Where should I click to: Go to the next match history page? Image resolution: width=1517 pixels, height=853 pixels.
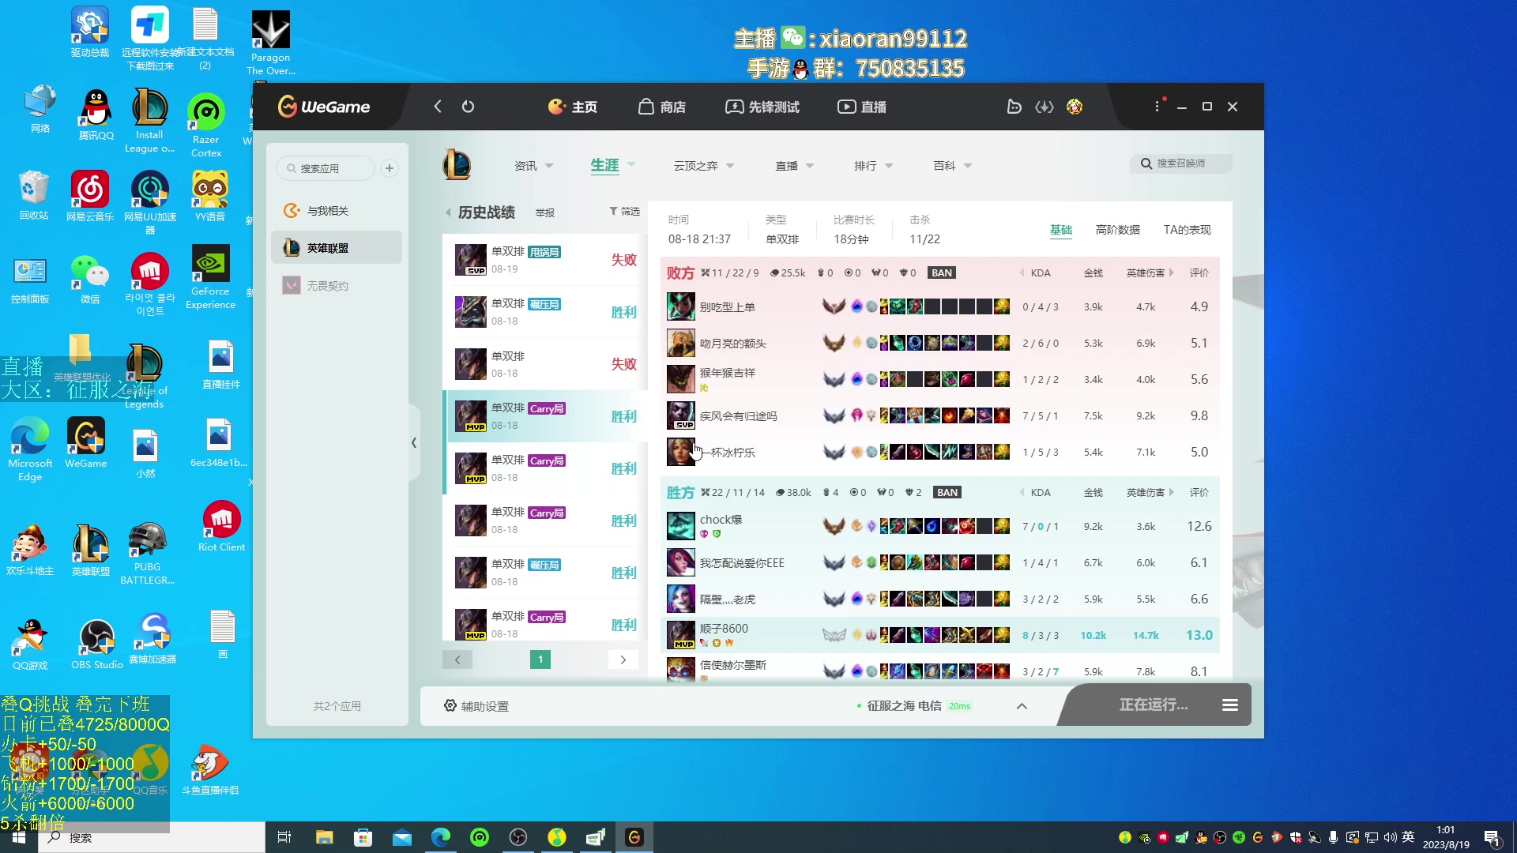[x=623, y=659]
